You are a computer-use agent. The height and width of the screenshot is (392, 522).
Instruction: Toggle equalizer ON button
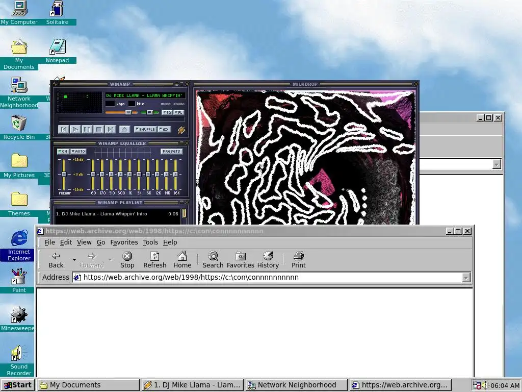[x=63, y=151]
